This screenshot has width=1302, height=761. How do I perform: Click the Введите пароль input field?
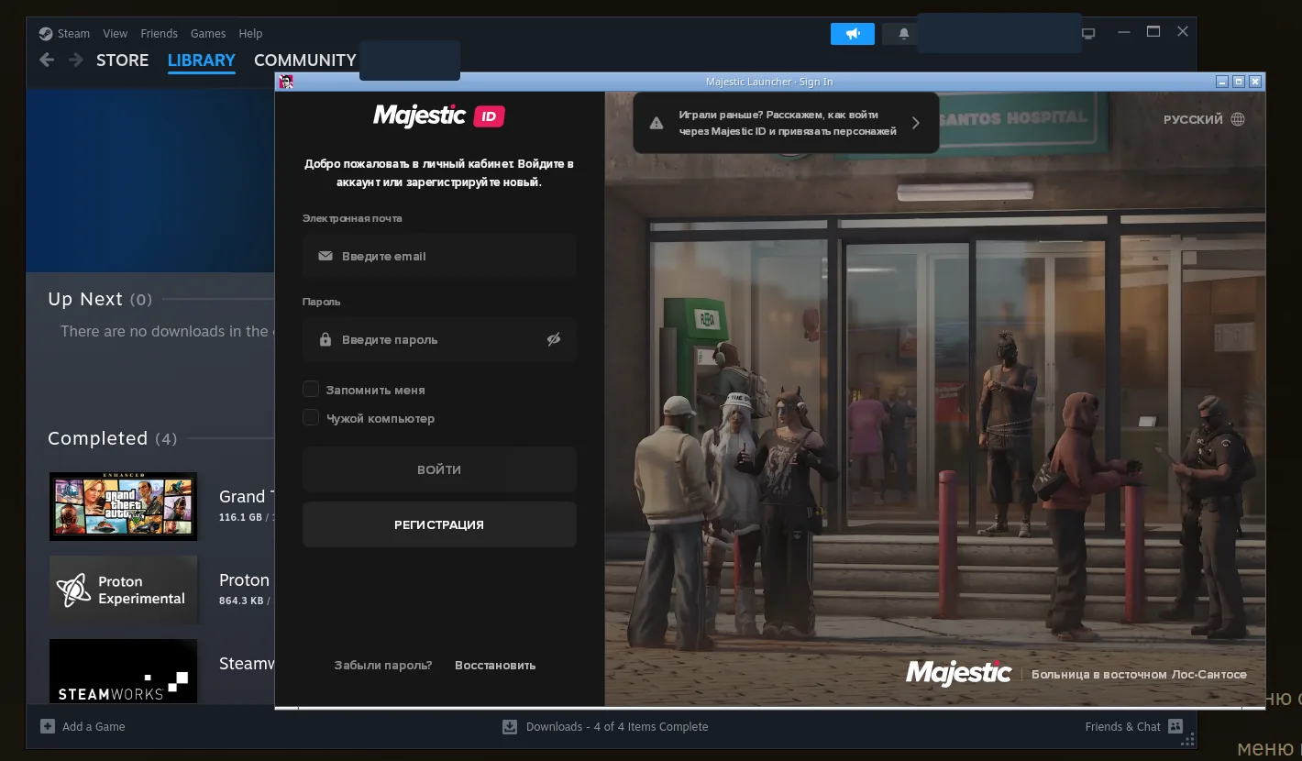pyautogui.click(x=439, y=339)
